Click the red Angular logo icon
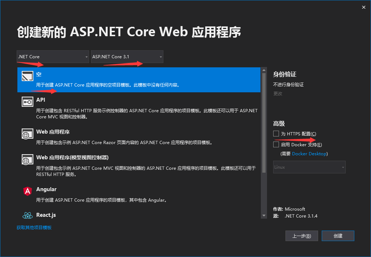371x257 pixels. click(28, 191)
